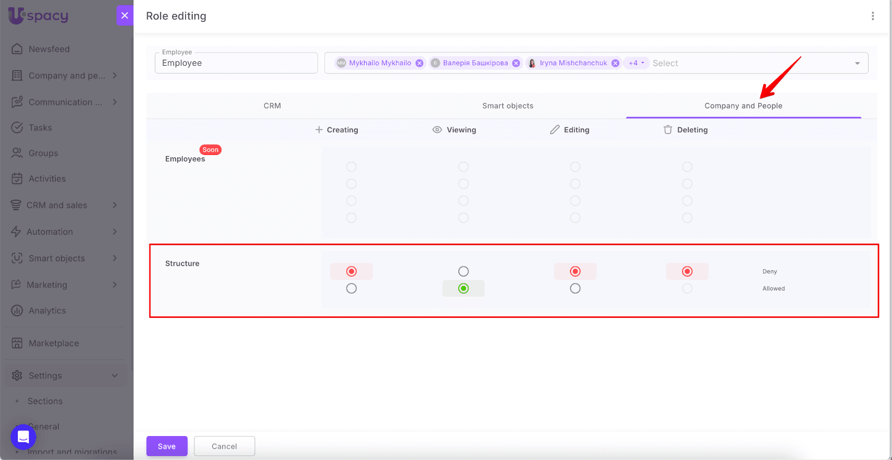Expand the +4 more users chip

[x=636, y=64]
